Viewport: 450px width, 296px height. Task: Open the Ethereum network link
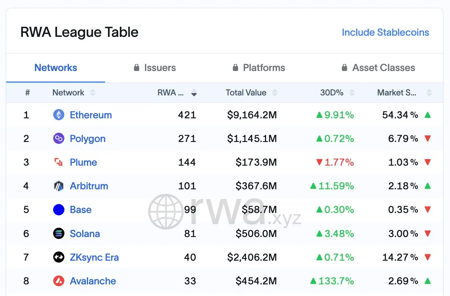click(x=91, y=115)
